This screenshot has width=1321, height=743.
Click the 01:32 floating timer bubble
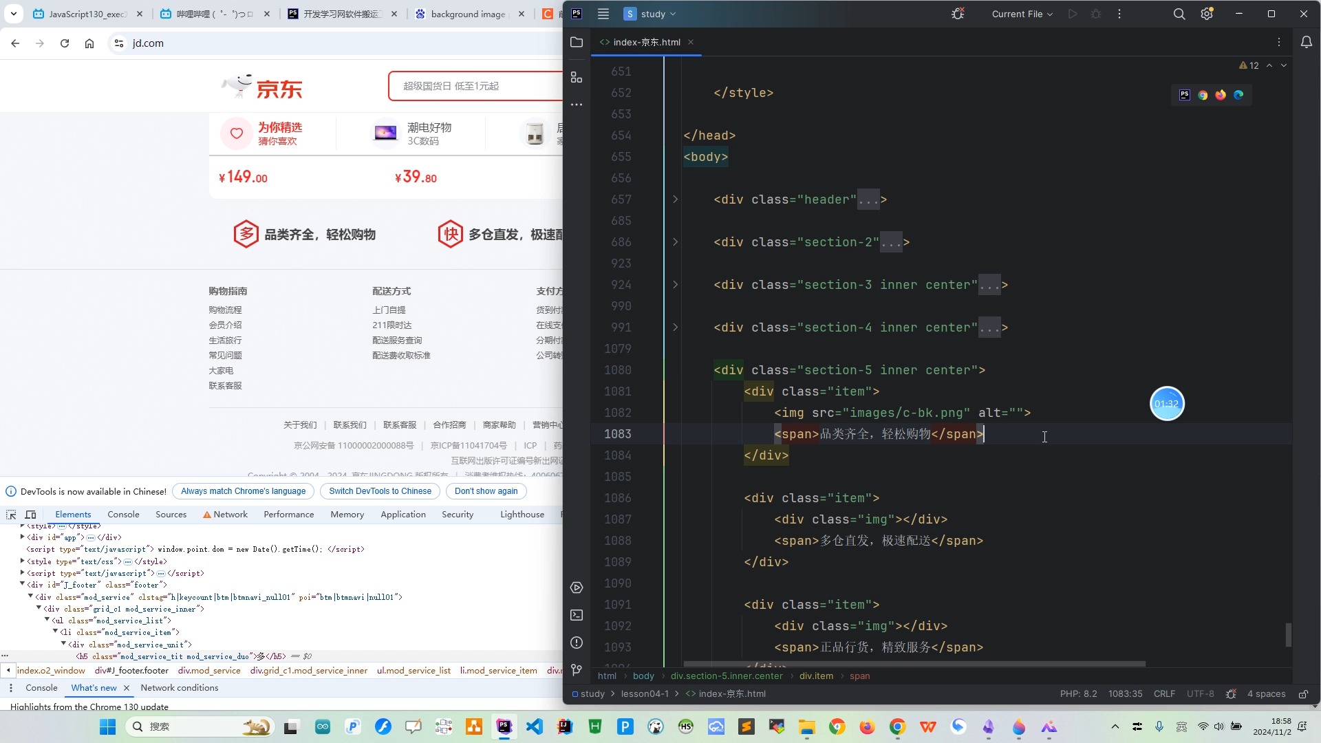1167,404
